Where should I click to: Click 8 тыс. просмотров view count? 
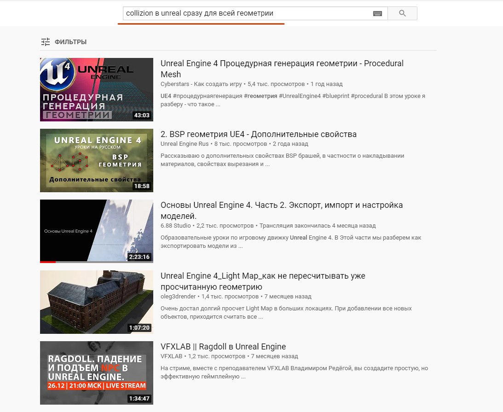(x=241, y=143)
